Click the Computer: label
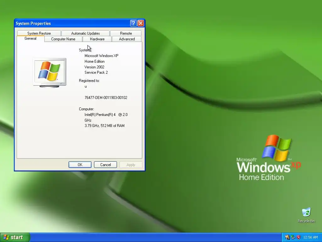This screenshot has width=322, height=242. pyautogui.click(x=86, y=109)
